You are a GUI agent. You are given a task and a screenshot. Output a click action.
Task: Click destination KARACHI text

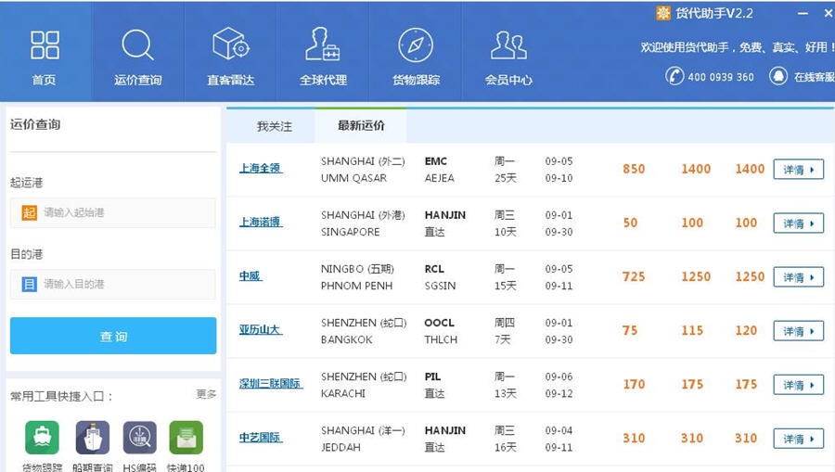pyautogui.click(x=343, y=393)
